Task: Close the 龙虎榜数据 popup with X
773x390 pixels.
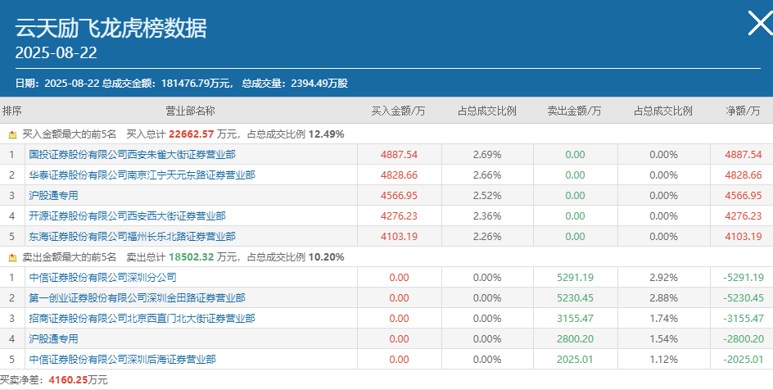Action: tap(760, 23)
